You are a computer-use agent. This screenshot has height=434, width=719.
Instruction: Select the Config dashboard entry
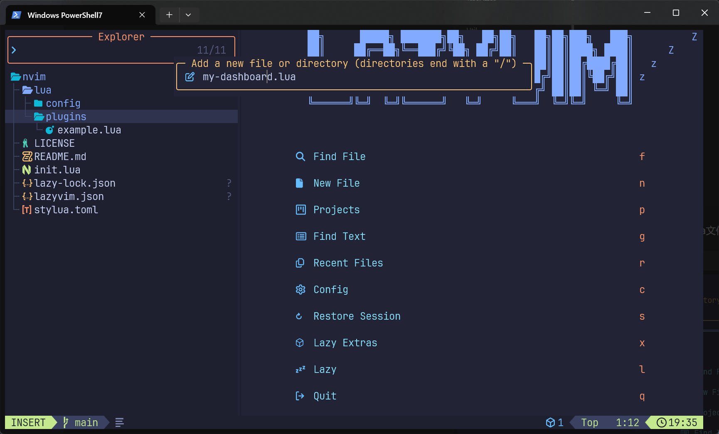(x=470, y=290)
